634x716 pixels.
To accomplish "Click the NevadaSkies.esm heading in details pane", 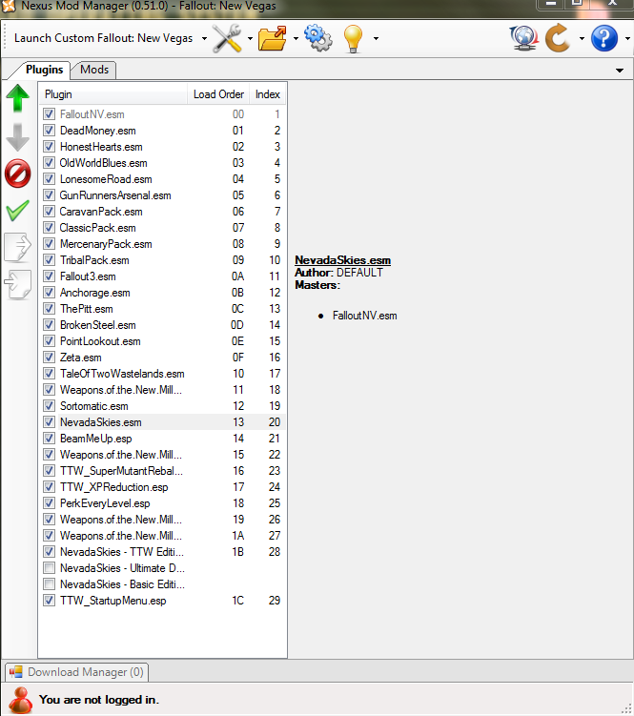I will tap(342, 260).
